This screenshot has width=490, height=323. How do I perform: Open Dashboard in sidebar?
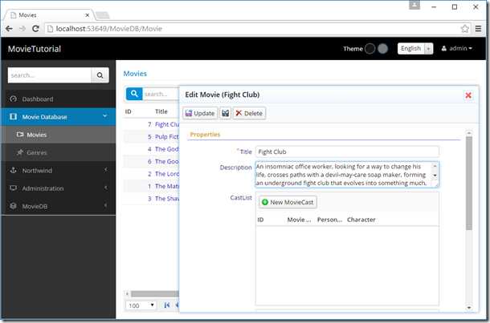pos(58,99)
